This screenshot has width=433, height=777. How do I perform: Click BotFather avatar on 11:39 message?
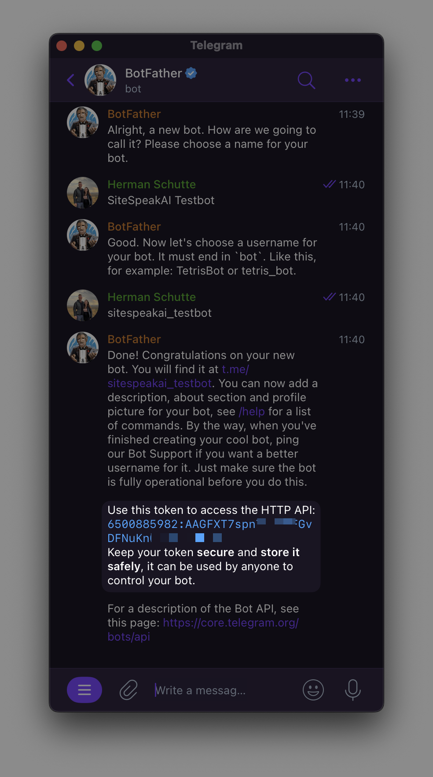coord(83,122)
